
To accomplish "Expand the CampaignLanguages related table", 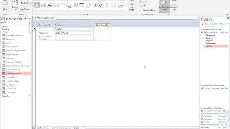I will point(202,89).
